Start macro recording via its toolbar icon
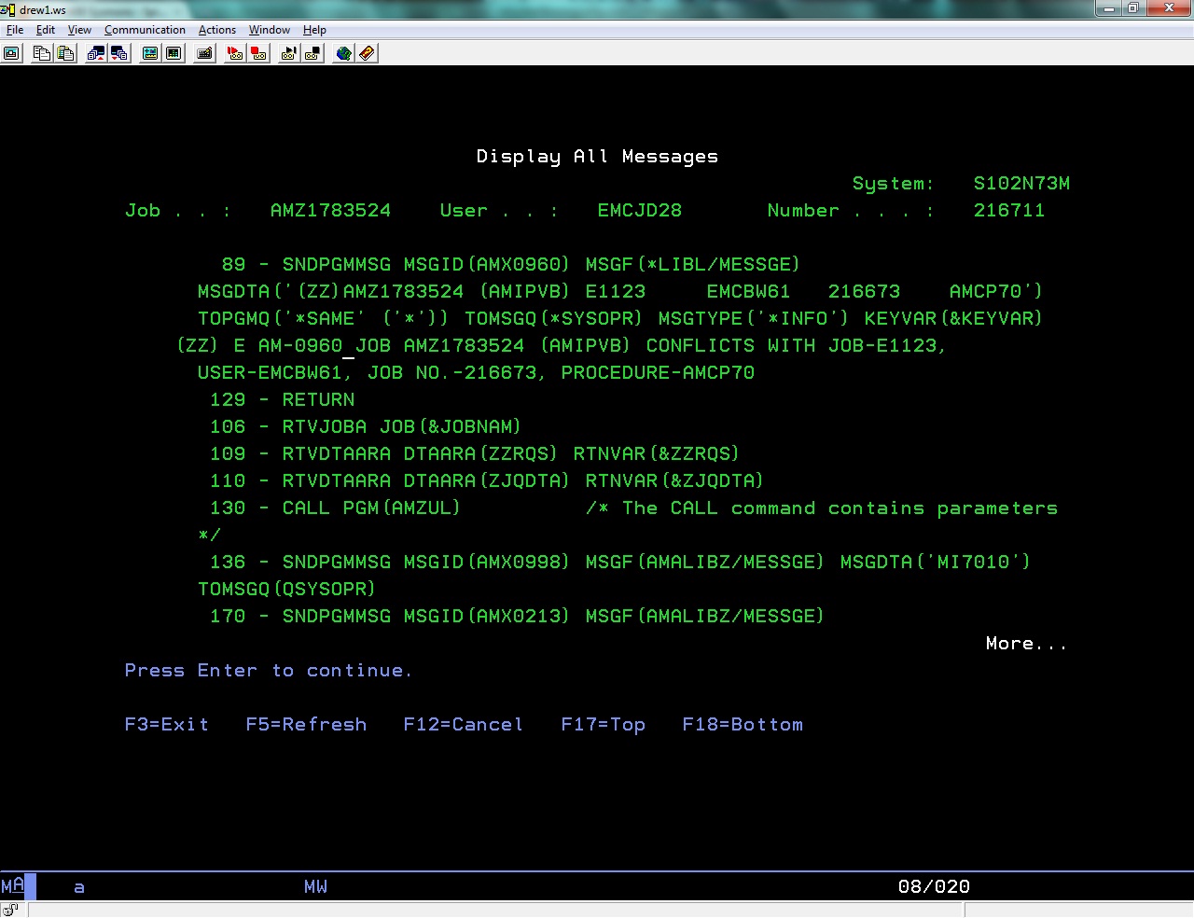The height and width of the screenshot is (918, 1194). [234, 53]
